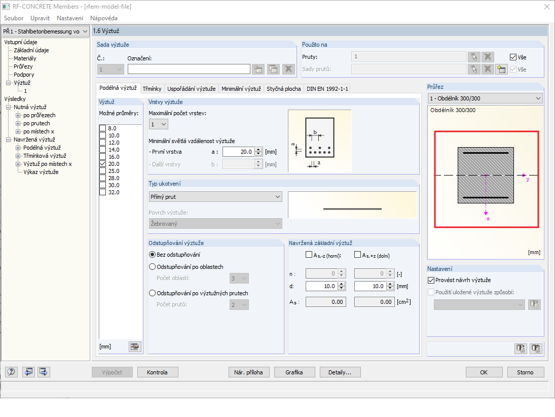The height and width of the screenshot is (417, 555).
Task: Click the copy reinforcement set icon
Action: point(273,69)
